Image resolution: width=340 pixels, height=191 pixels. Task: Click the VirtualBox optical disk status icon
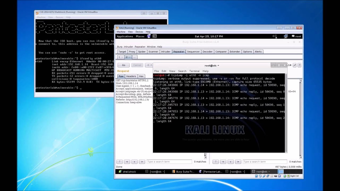260,176
